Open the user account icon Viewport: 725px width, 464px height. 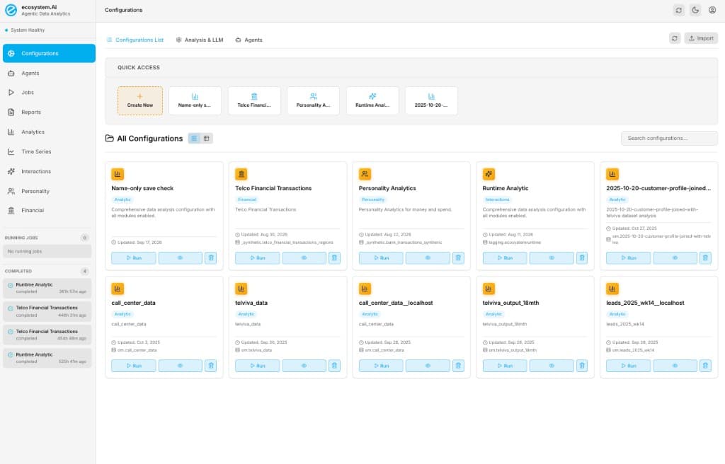point(712,10)
